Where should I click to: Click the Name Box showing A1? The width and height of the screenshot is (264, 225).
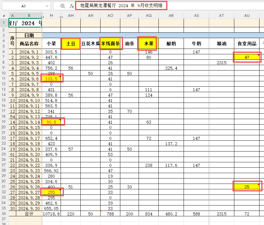point(23,6)
